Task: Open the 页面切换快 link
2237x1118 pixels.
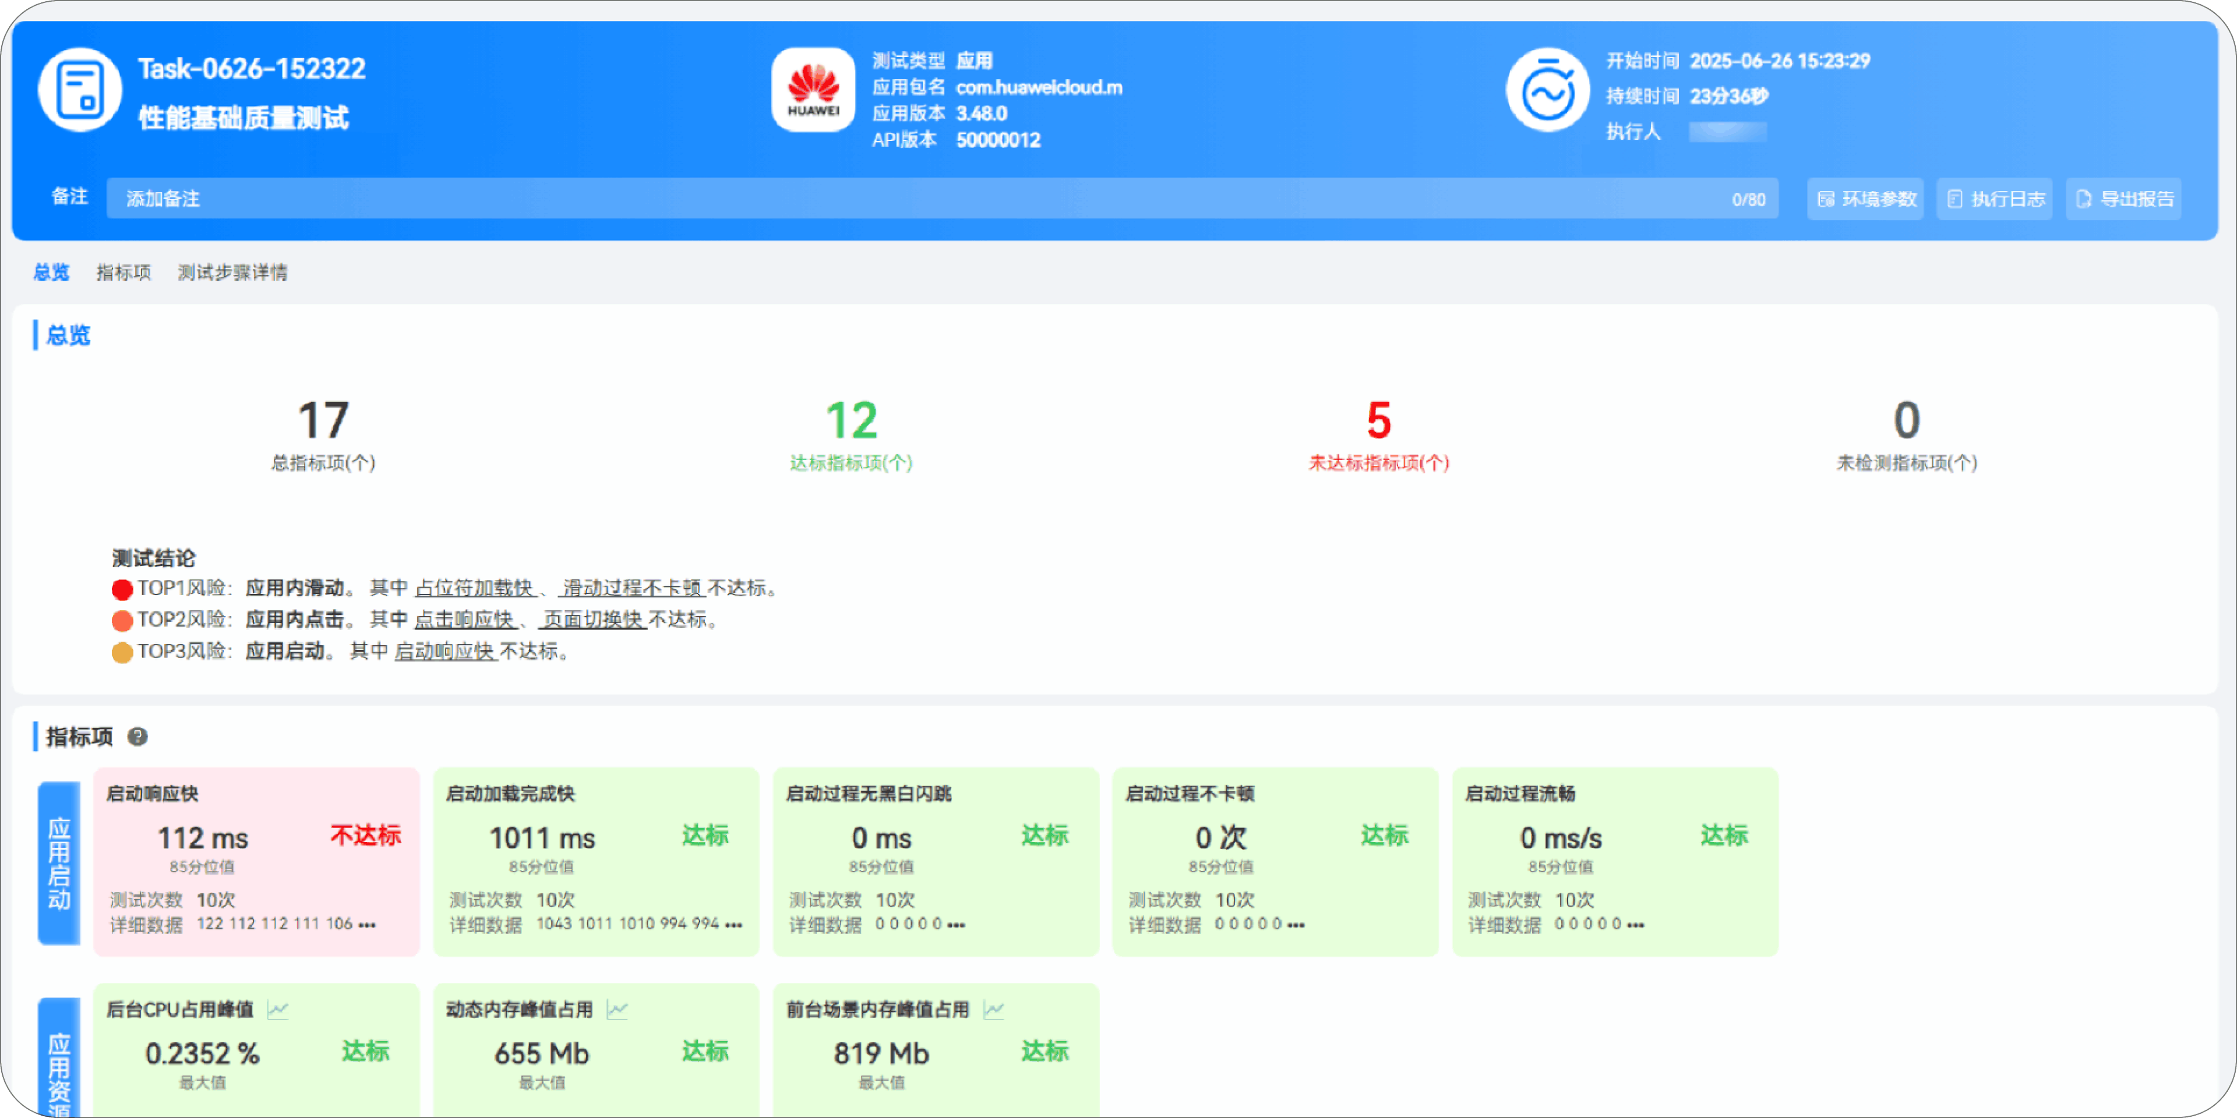Action: tap(591, 620)
